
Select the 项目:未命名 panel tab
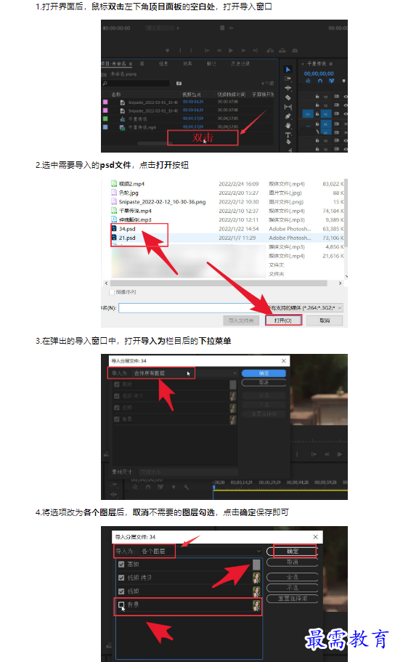coord(116,64)
